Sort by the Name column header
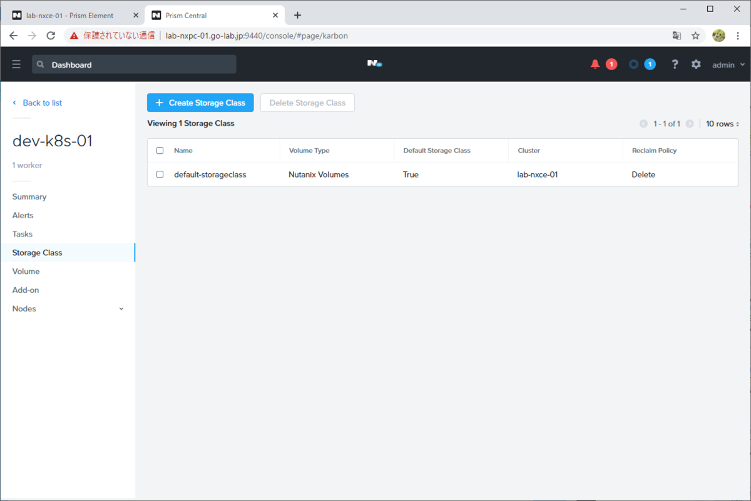 [183, 151]
